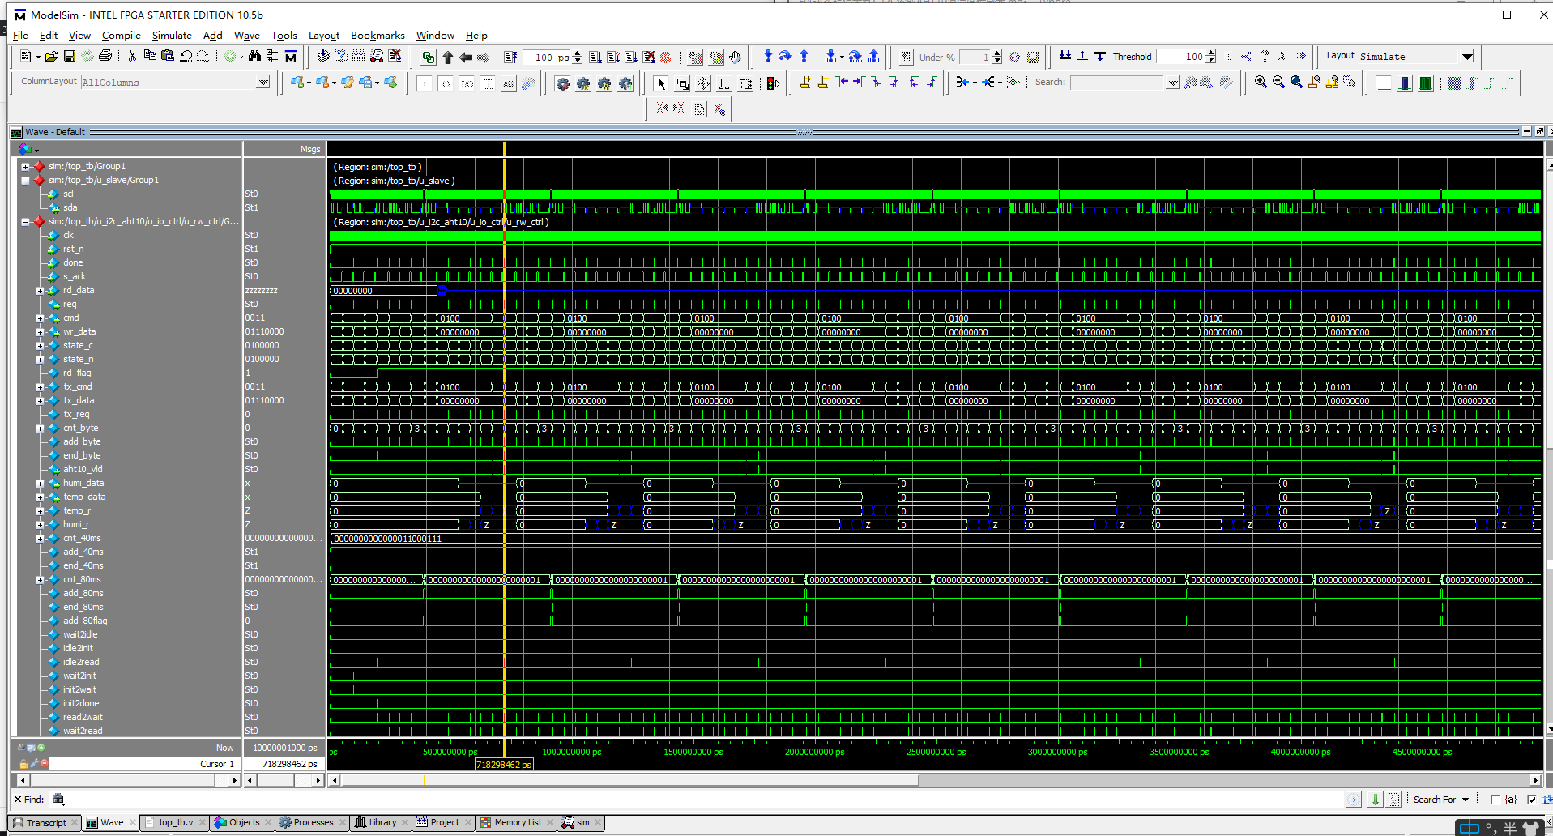Open the ColumnLayout AllColumns dropdown
The width and height of the screenshot is (1553, 836).
pos(263,82)
